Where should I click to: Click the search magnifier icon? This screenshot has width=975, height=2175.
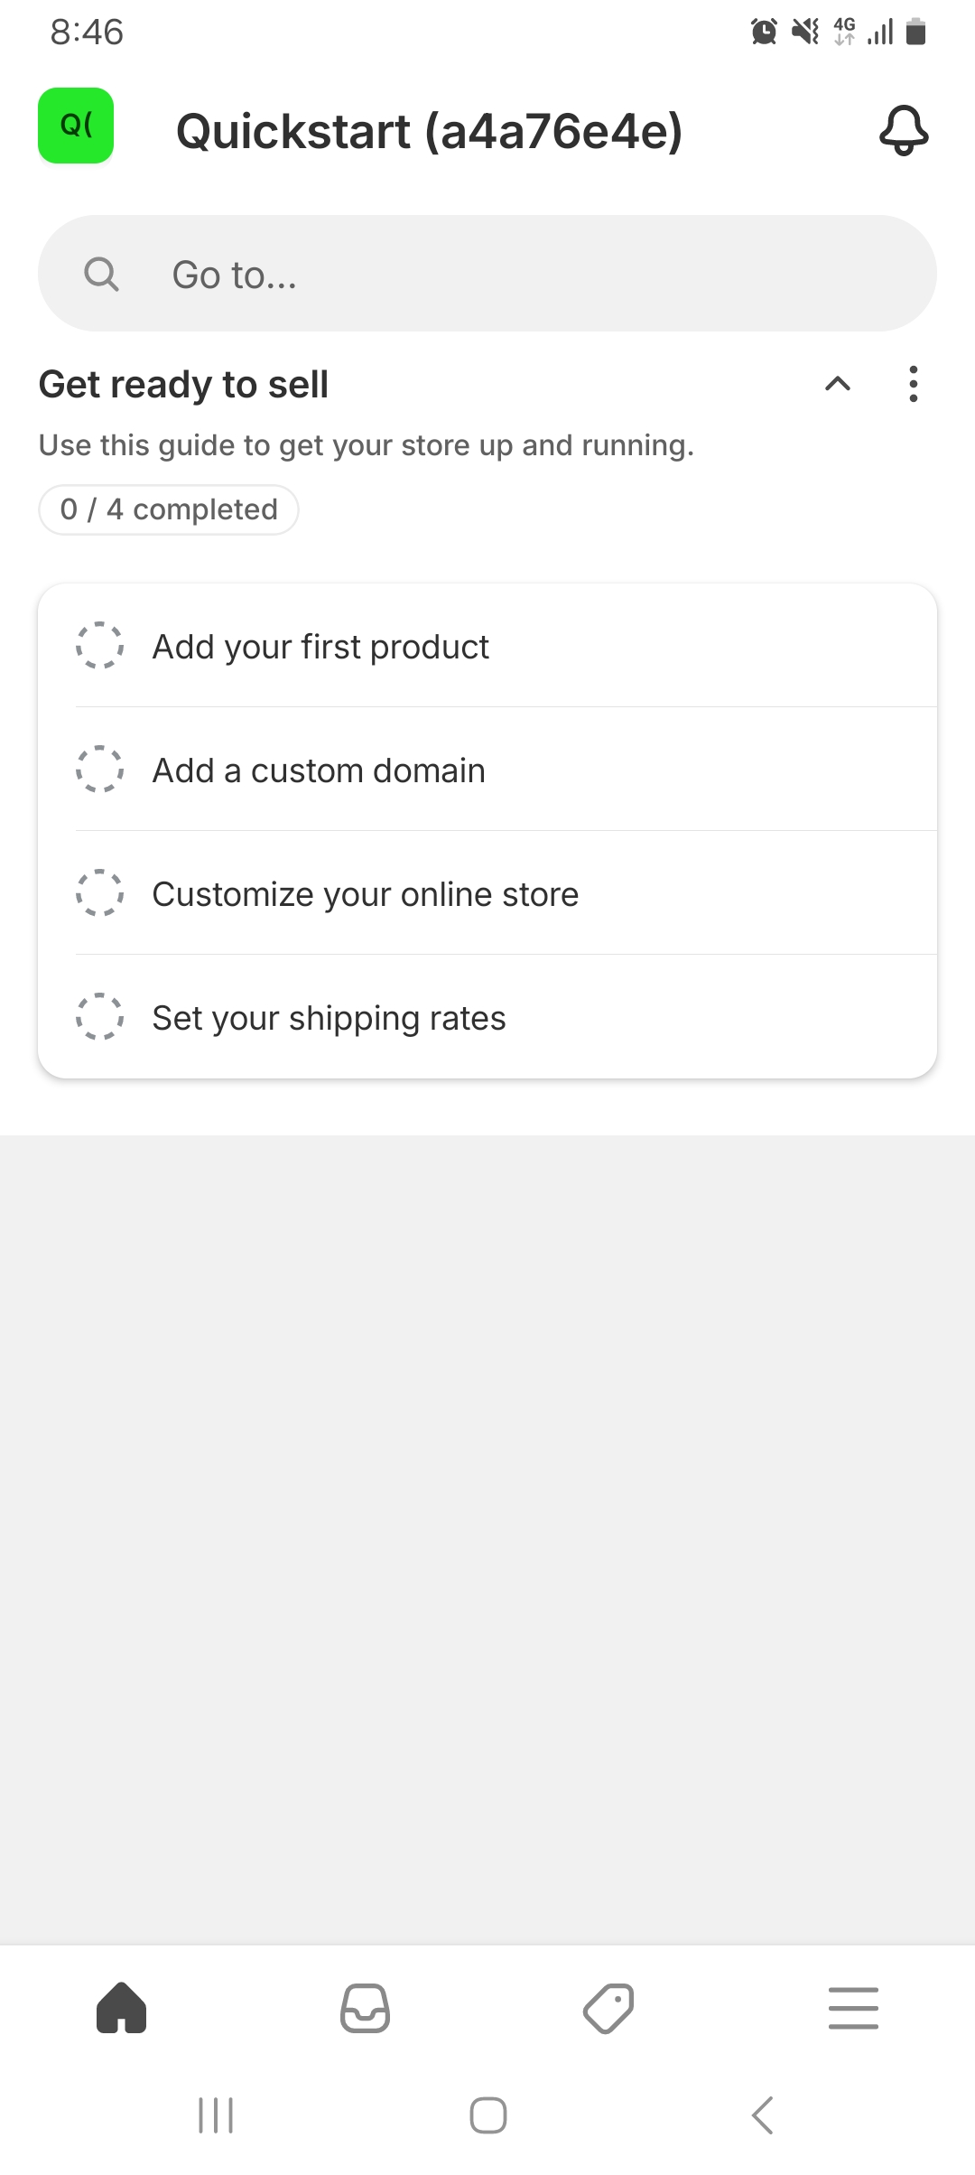(101, 274)
